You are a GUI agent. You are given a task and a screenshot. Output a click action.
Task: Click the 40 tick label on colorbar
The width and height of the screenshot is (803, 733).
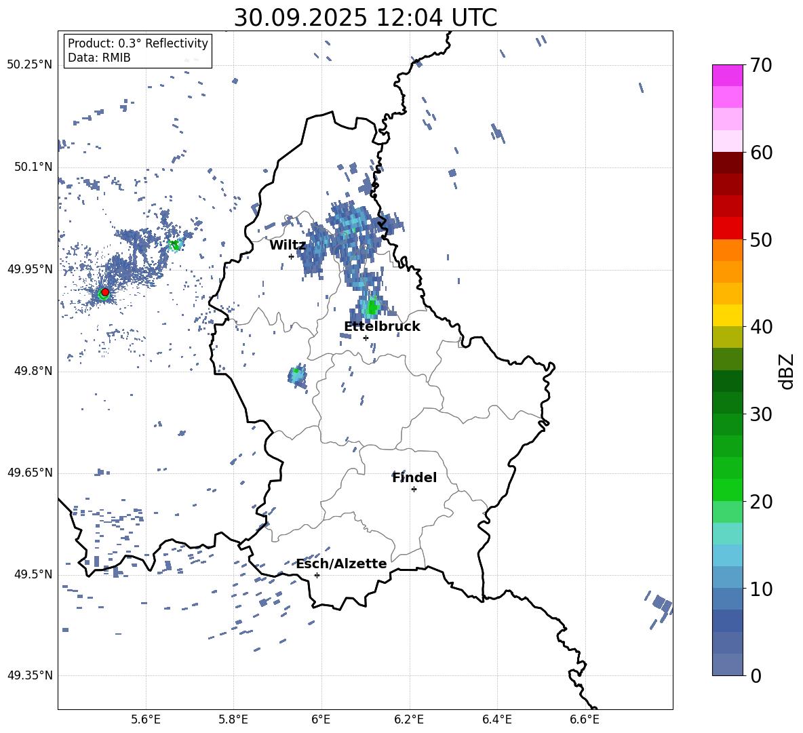761,327
